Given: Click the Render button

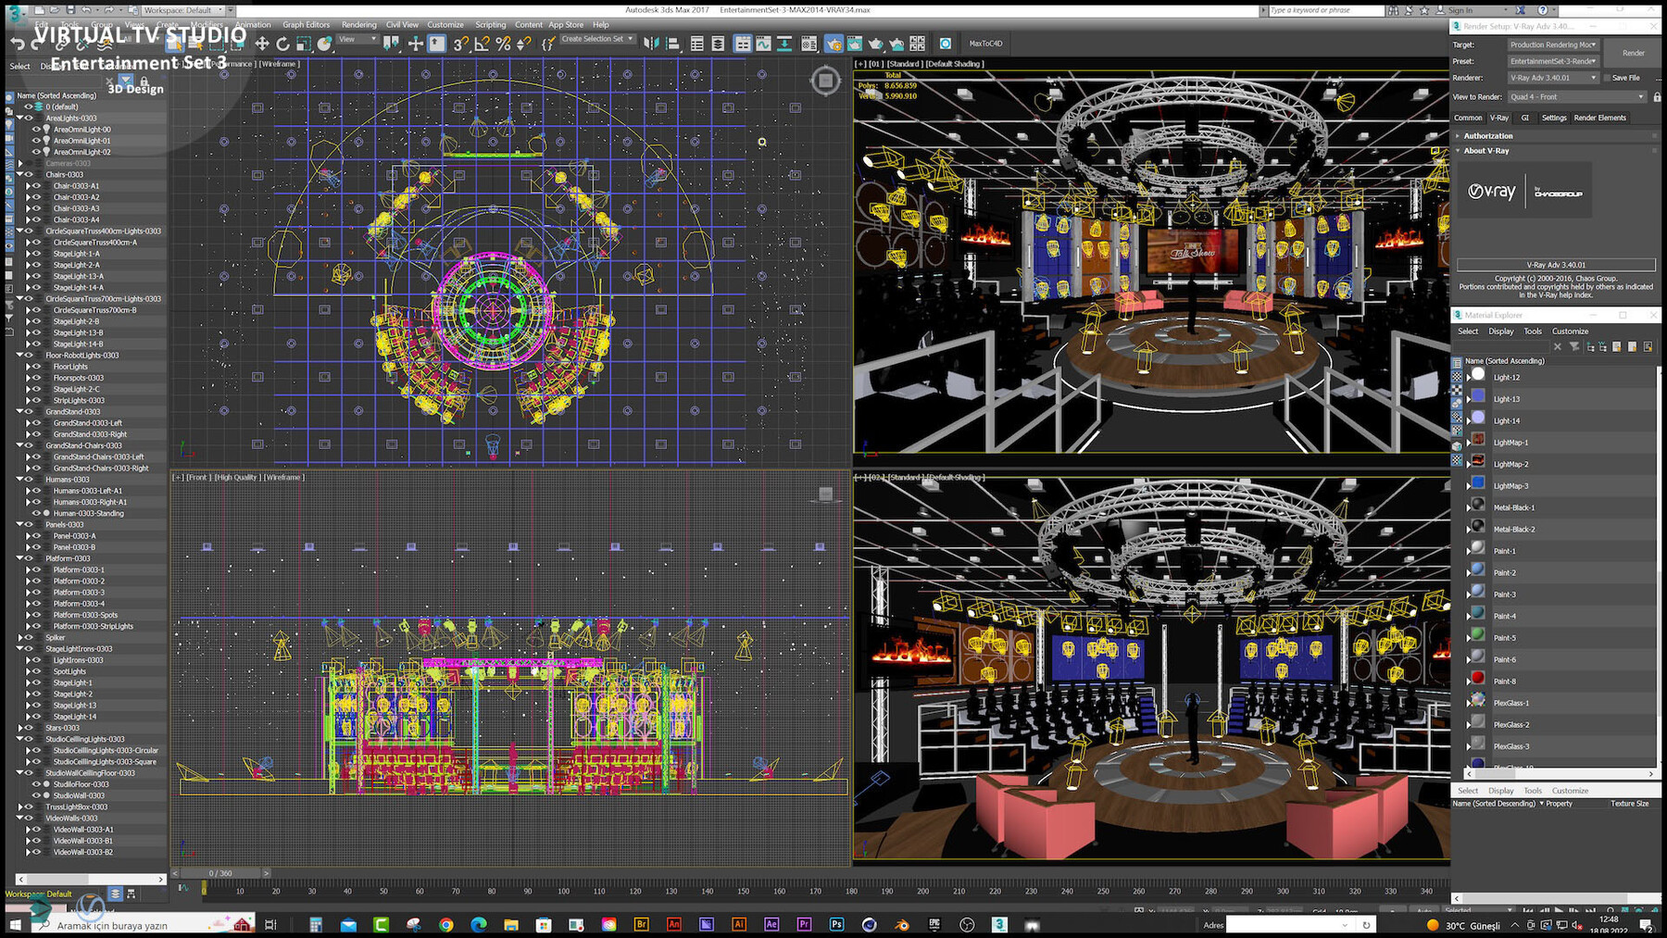Looking at the screenshot, I should point(1632,53).
